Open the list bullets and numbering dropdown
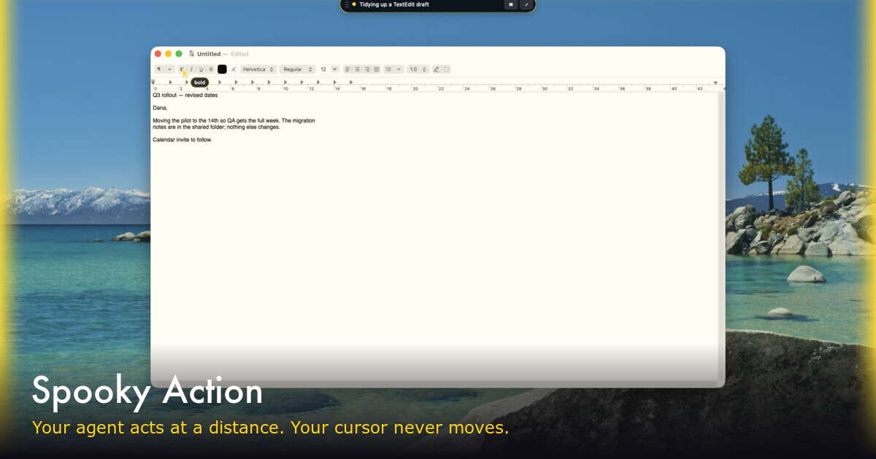Screen dimensions: 876x459 [x=393, y=69]
